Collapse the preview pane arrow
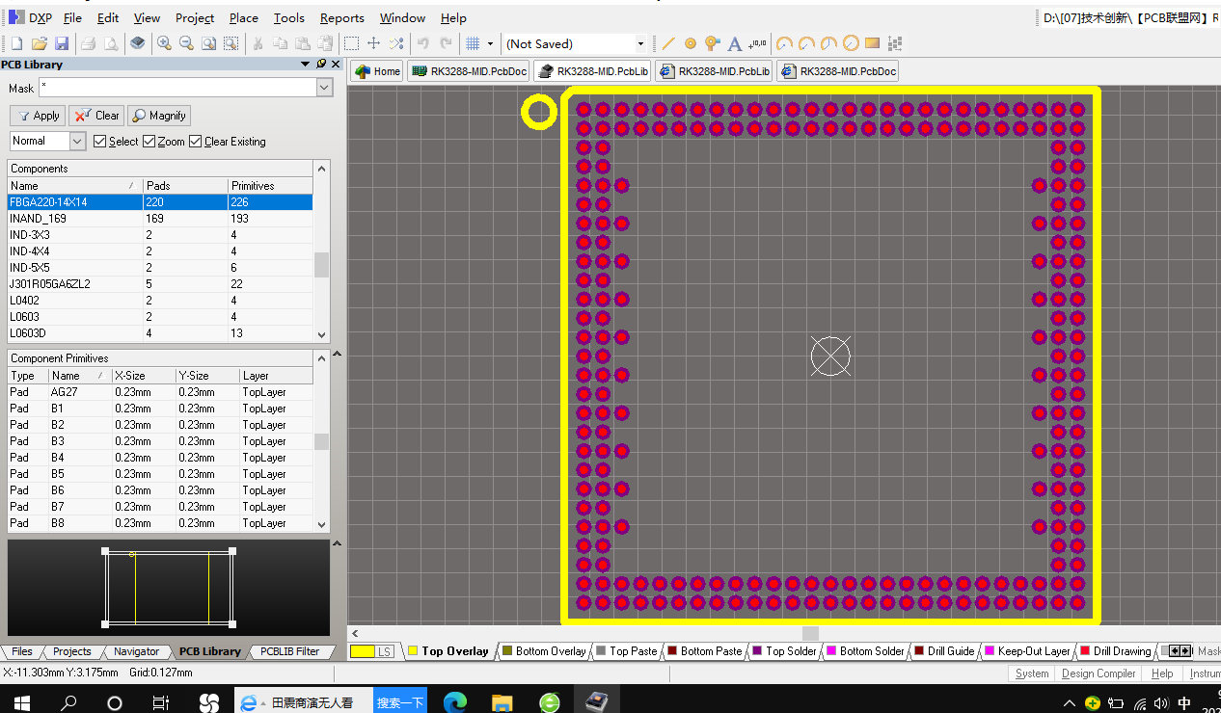Screen dimensions: 1221x713 pos(338,543)
